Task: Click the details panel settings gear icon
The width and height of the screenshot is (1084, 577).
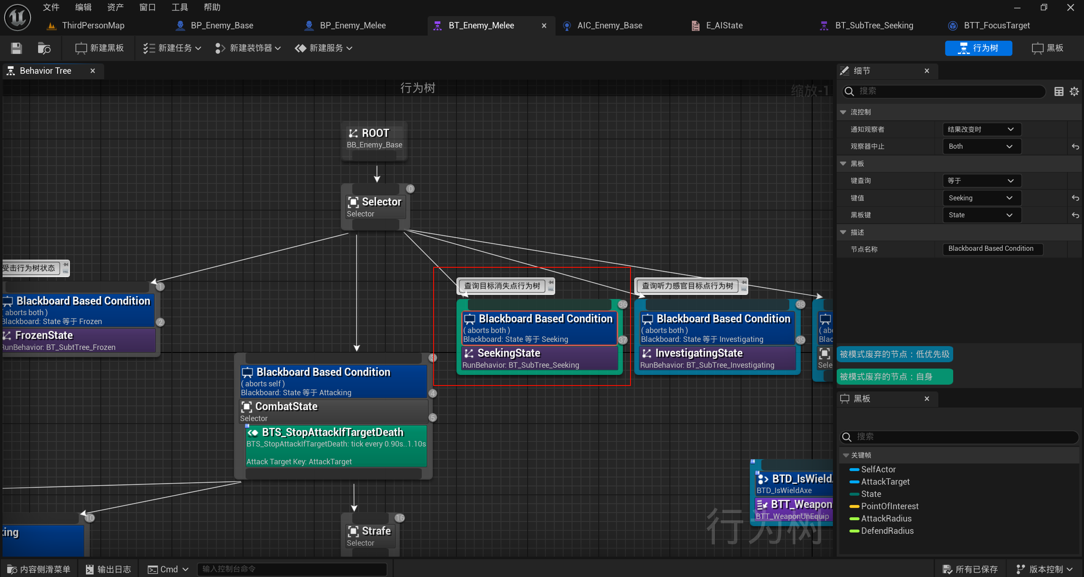Action: tap(1074, 91)
